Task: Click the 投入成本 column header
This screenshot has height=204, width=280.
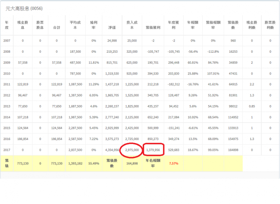Action: click(x=132, y=25)
